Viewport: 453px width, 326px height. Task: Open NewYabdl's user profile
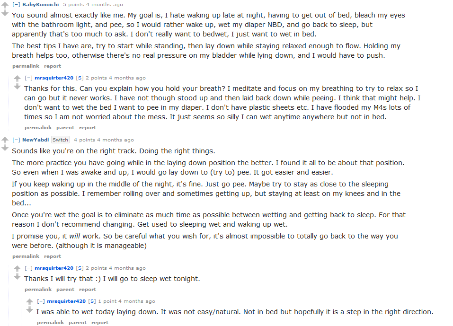36,140
